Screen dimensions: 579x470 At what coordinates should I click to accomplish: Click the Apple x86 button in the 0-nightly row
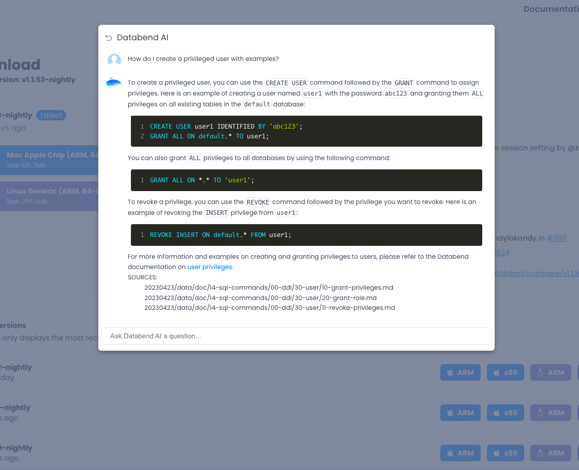505,453
